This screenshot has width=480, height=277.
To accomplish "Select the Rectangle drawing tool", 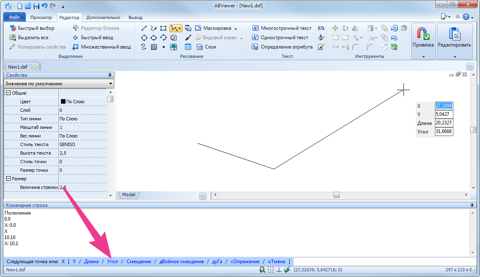I will (x=163, y=28).
